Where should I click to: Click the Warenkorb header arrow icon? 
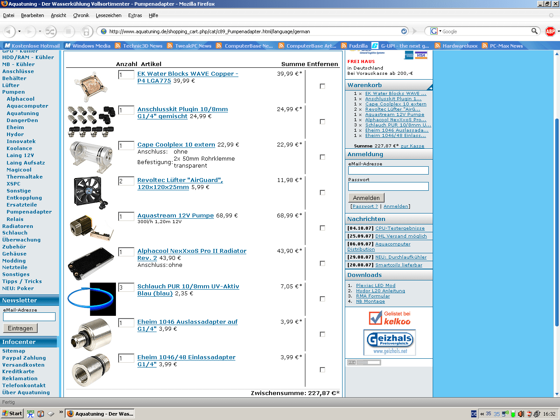430,87
